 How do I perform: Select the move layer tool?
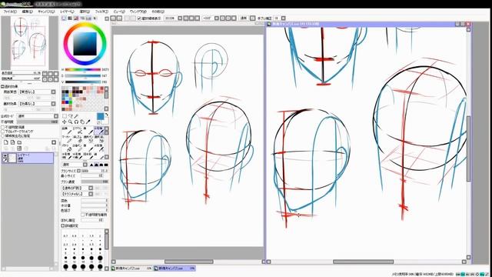pos(65,122)
